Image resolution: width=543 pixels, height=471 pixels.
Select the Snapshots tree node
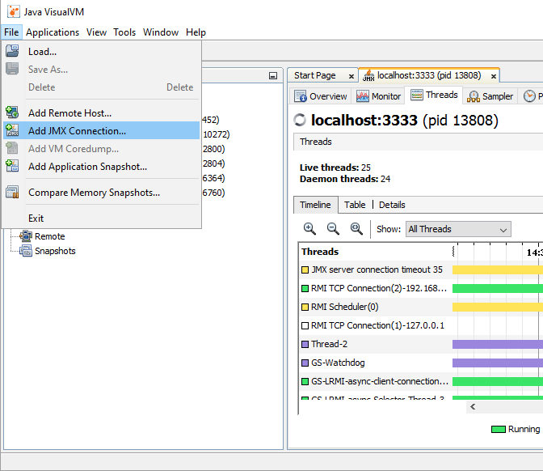pos(54,251)
